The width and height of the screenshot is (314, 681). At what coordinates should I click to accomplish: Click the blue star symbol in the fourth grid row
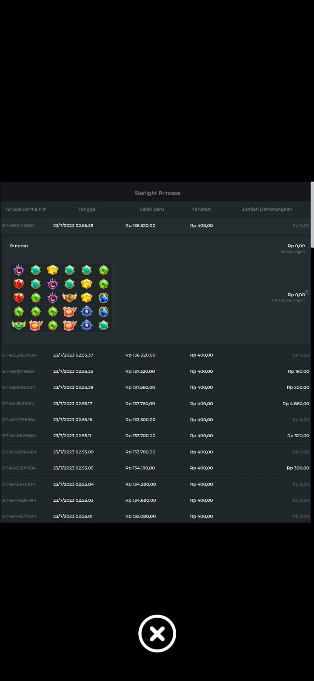click(86, 312)
